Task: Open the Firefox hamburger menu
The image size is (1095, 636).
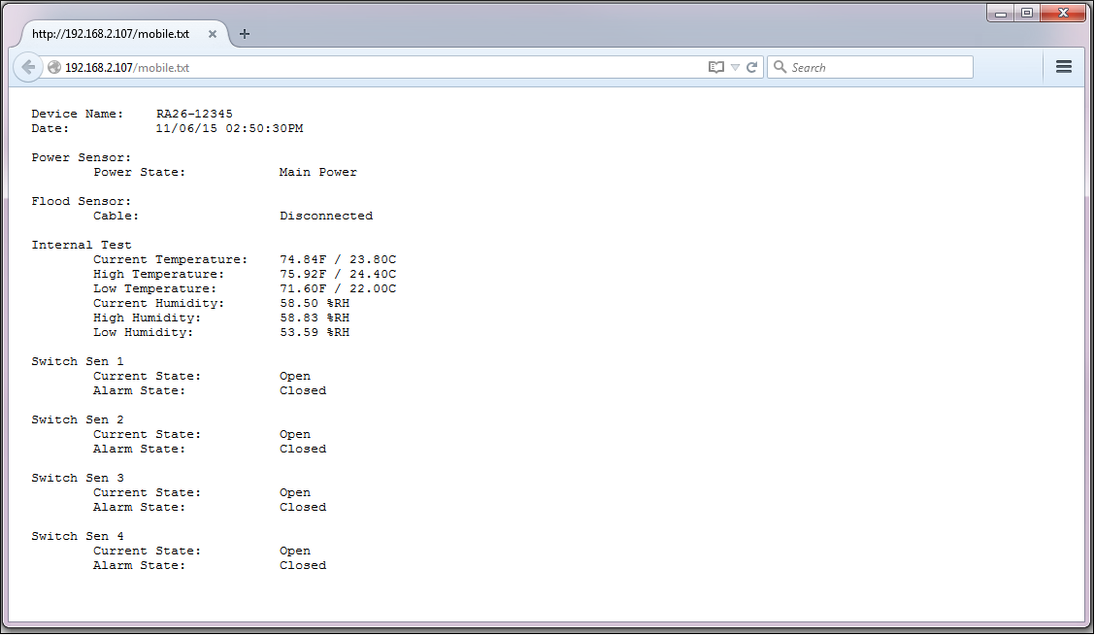Action: pyautogui.click(x=1063, y=67)
